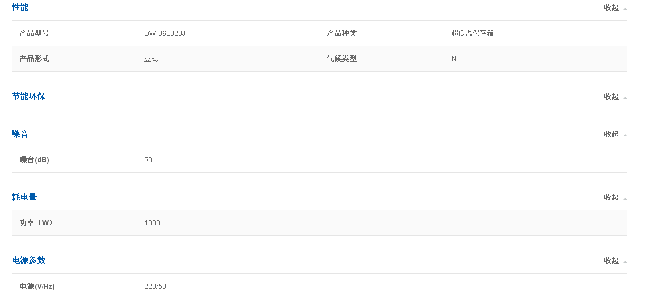The width and height of the screenshot is (654, 300).
Task: Click the arrow icon in 电源参数 header
Action: coord(625,261)
